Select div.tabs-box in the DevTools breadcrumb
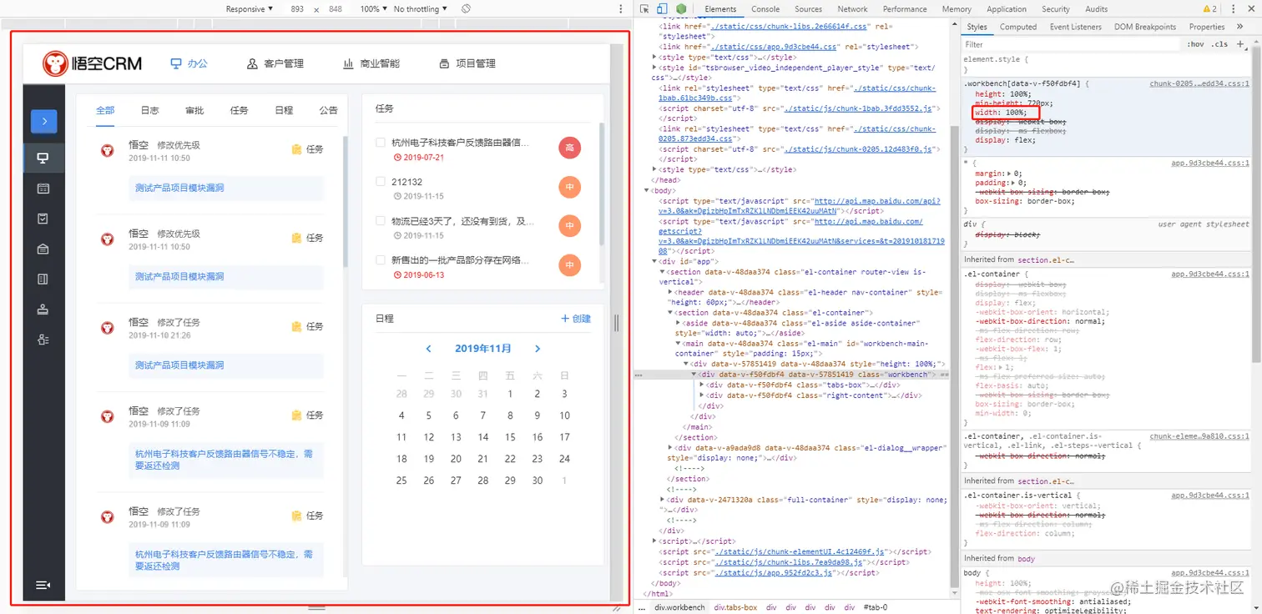 735,607
